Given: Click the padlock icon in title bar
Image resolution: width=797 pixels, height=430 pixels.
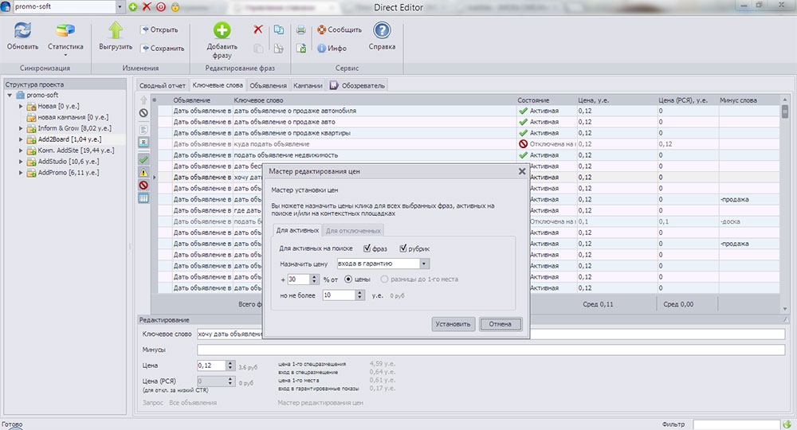Looking at the screenshot, I should (175, 6).
